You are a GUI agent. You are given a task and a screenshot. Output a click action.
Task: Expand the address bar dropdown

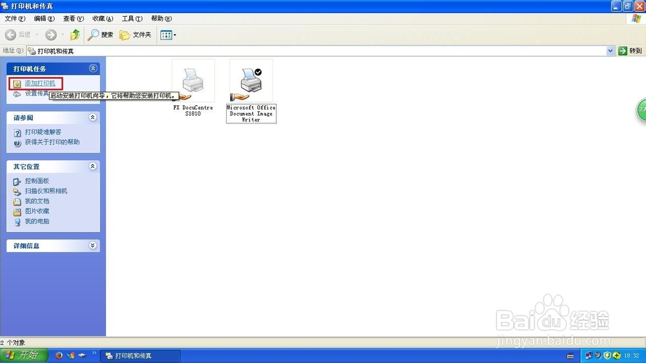pos(610,50)
